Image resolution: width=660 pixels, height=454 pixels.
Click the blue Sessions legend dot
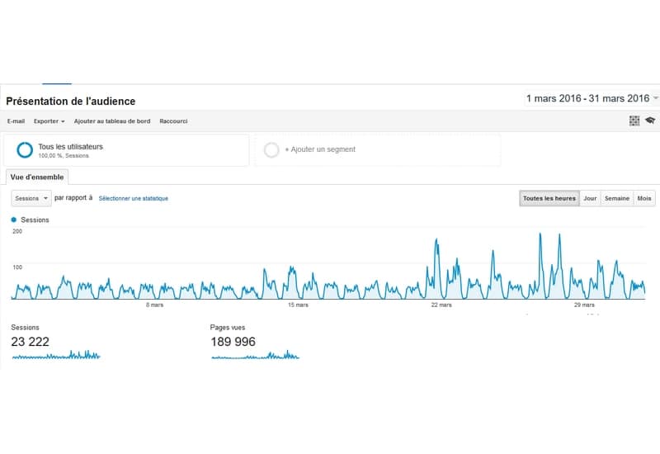(14, 220)
